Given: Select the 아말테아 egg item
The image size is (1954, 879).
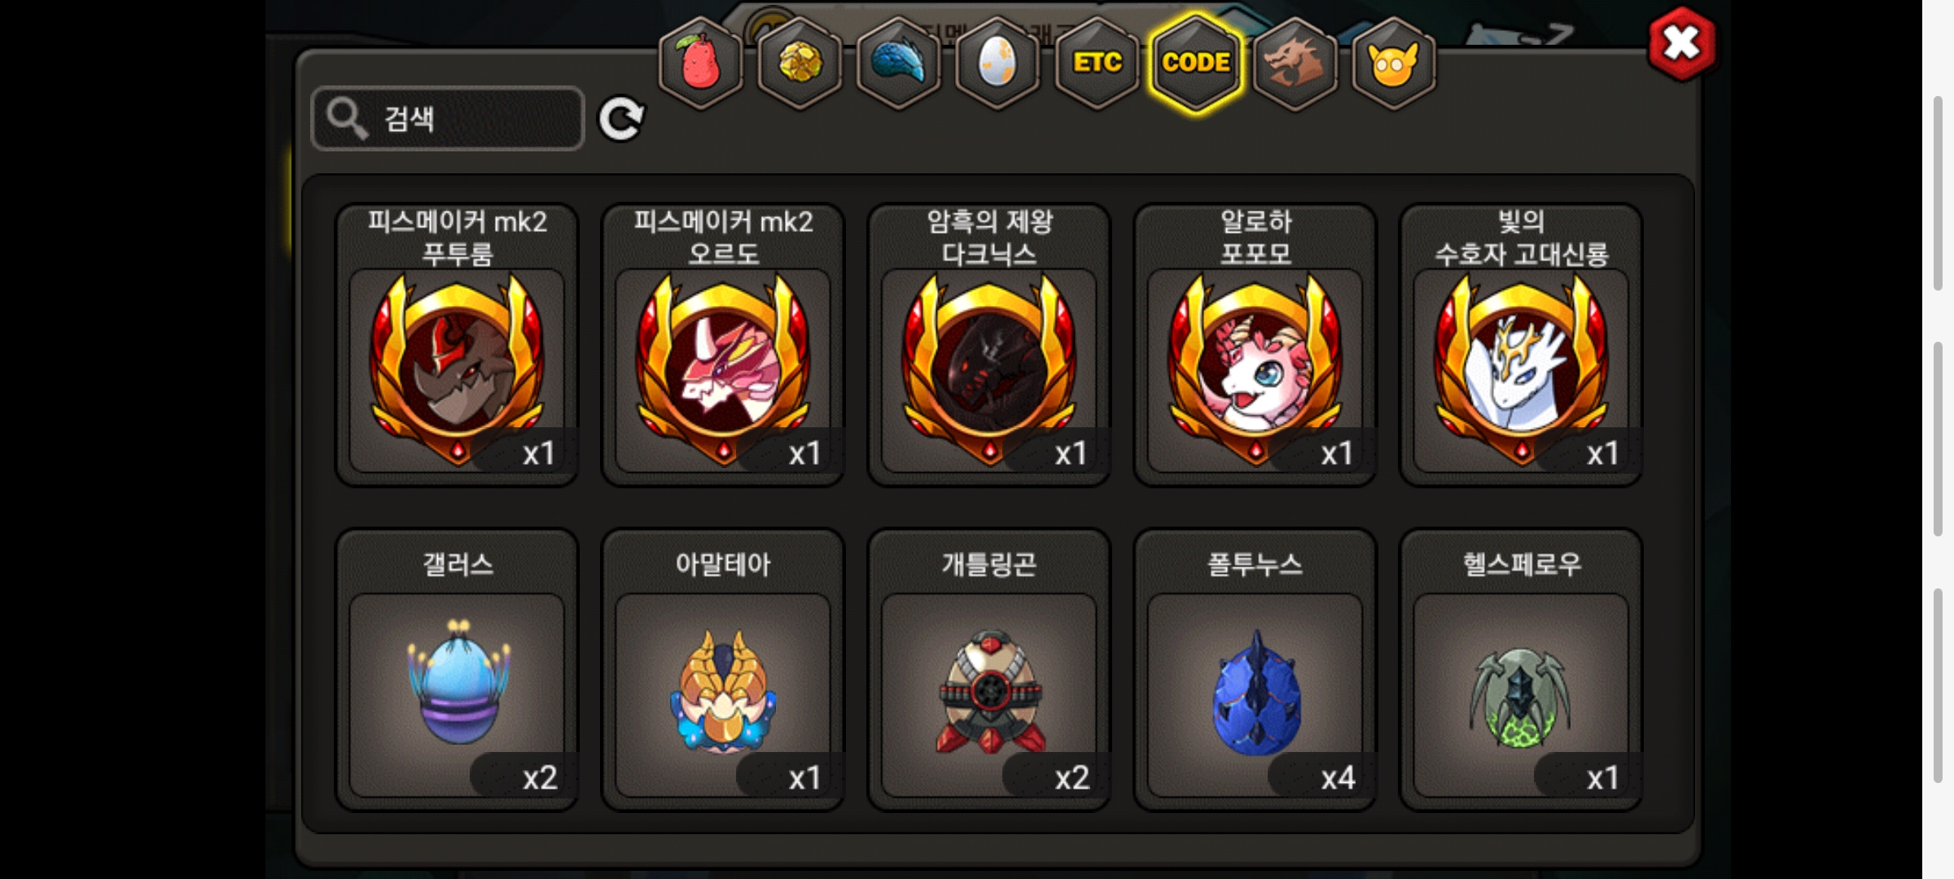Looking at the screenshot, I should [723, 670].
